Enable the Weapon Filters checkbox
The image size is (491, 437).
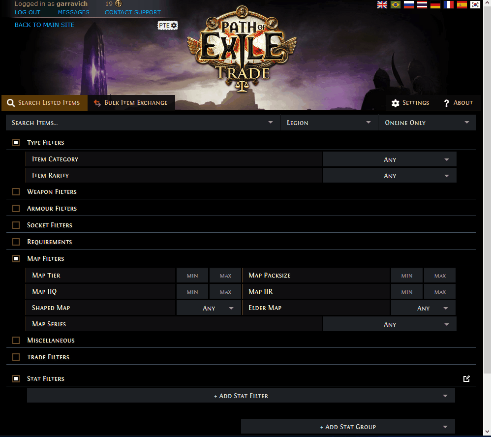(16, 192)
